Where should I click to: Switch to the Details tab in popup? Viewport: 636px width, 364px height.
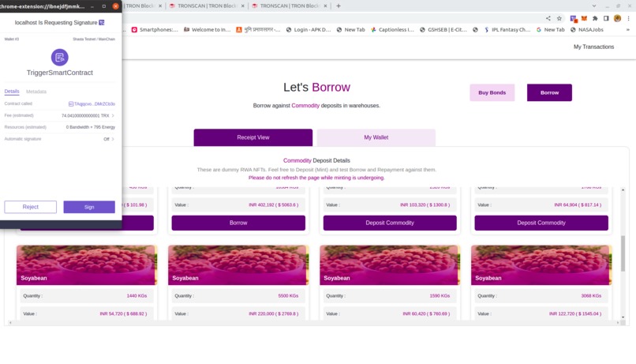[12, 92]
